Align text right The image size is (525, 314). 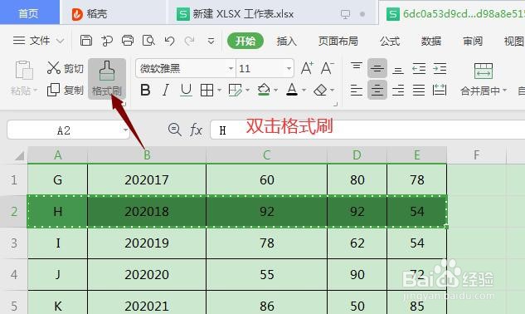point(398,91)
